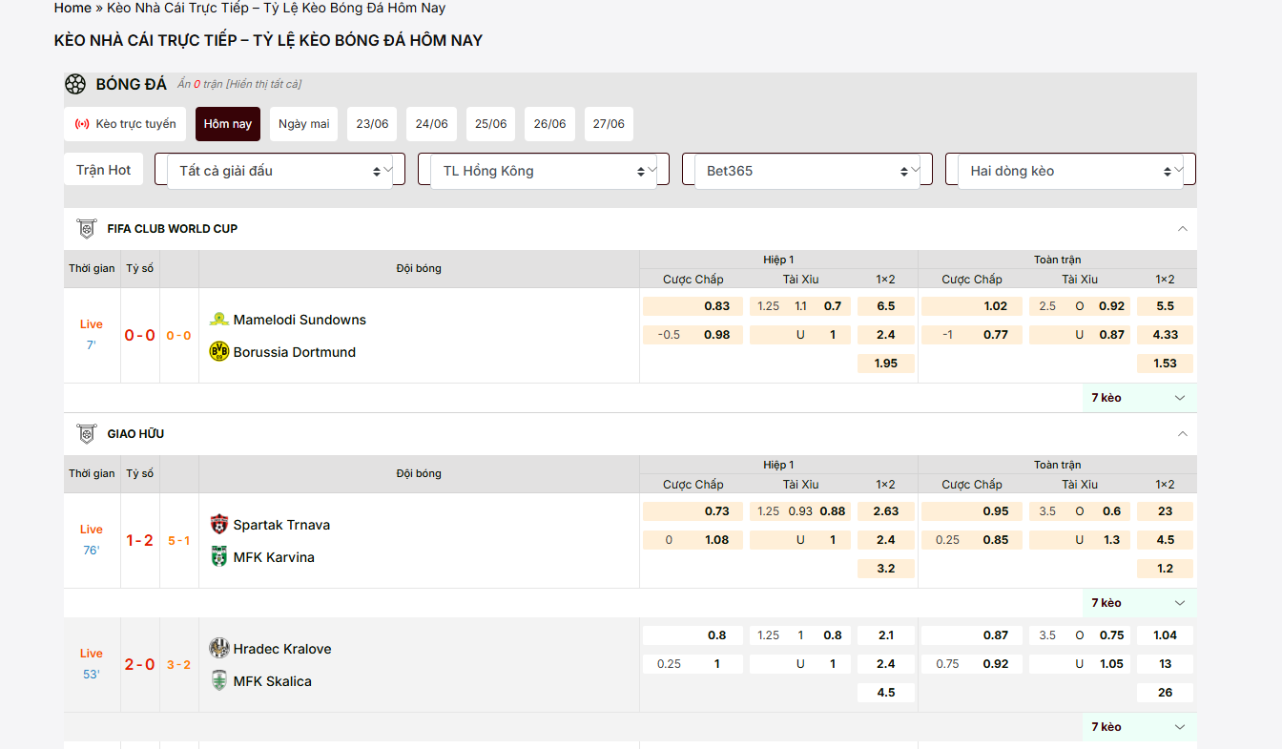Click the live broadcast icon in Kèo trực tuyến

[x=82, y=124]
